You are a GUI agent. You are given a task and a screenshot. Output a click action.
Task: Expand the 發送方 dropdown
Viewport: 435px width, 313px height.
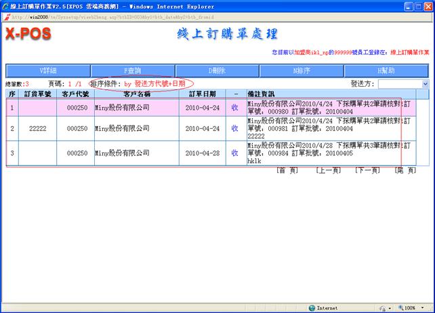pyautogui.click(x=425, y=84)
